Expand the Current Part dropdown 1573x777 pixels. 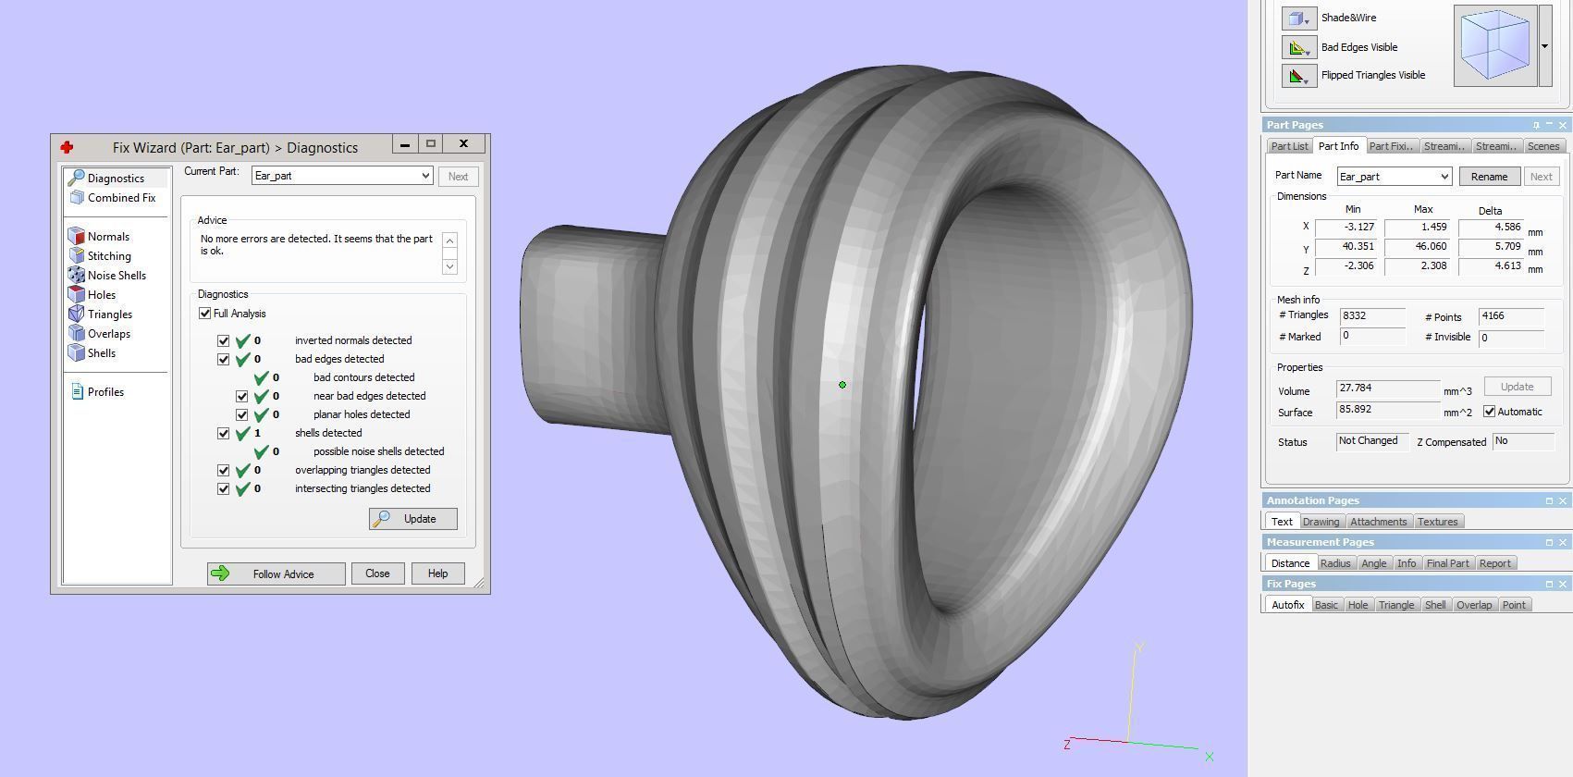point(424,176)
